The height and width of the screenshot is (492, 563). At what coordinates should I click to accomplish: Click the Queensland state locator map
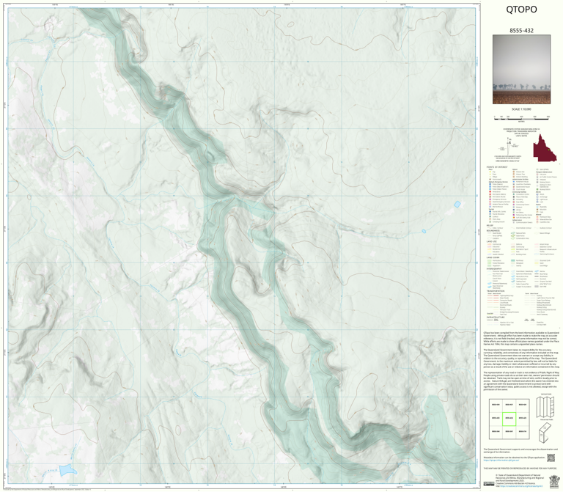(545, 147)
